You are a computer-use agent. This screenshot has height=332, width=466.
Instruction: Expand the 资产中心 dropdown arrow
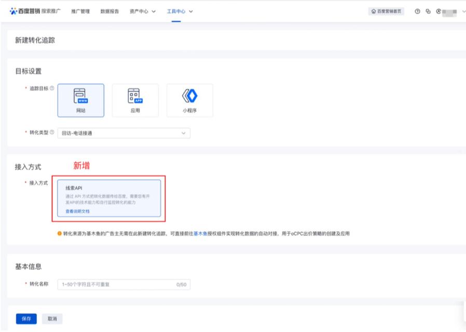(x=154, y=11)
